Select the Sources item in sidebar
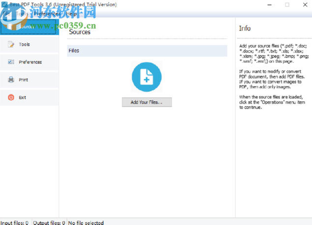Viewport: 312px width, 225px height. click(28, 27)
